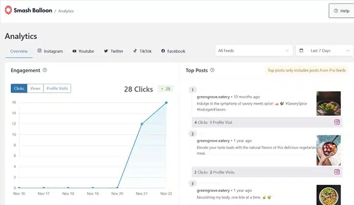
Task: Click the rank 2 number badge in Top Posts
Action: click(193, 134)
